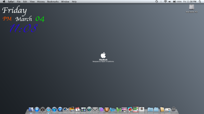Click the coffee cup picture dock icon

(124, 109)
